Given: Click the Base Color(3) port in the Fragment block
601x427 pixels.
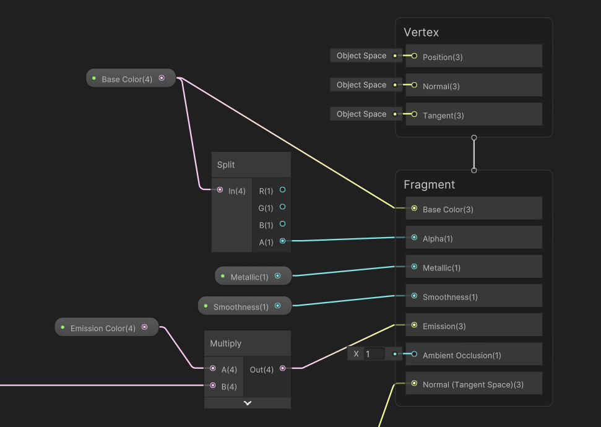Looking at the screenshot, I should coord(413,209).
